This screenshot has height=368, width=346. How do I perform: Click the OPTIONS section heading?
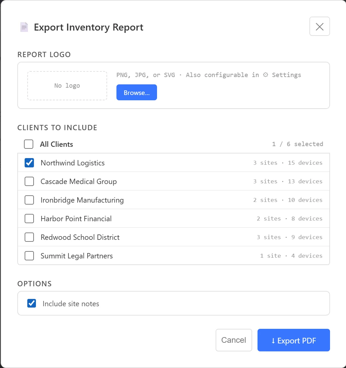pyautogui.click(x=35, y=284)
